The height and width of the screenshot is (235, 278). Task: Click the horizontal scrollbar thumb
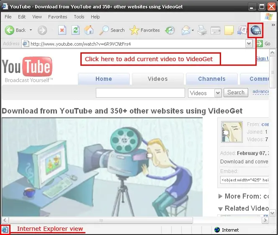(x=101, y=220)
